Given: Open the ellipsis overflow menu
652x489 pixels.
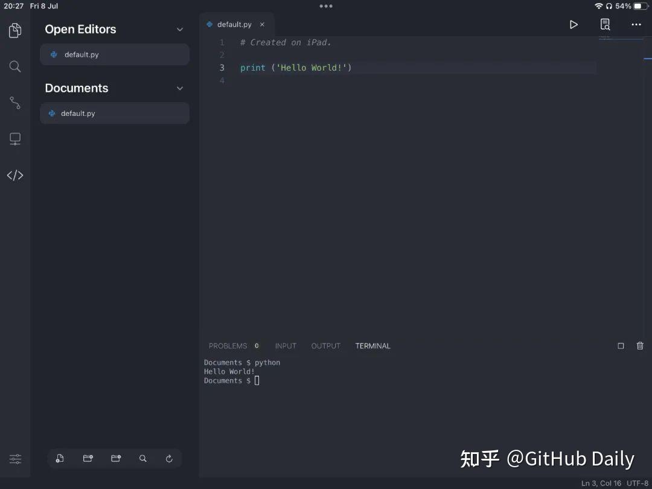Looking at the screenshot, I should (x=636, y=24).
